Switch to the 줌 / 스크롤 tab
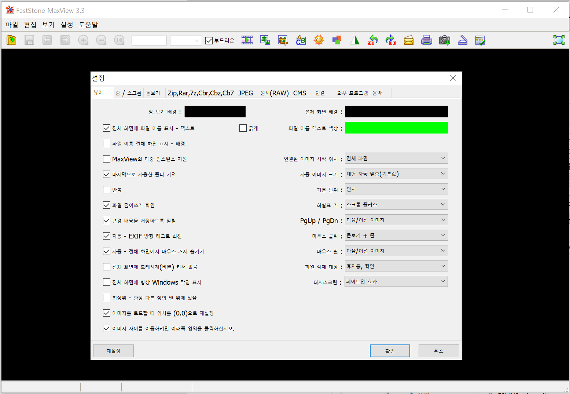Image resolution: width=570 pixels, height=394 pixels. point(128,93)
